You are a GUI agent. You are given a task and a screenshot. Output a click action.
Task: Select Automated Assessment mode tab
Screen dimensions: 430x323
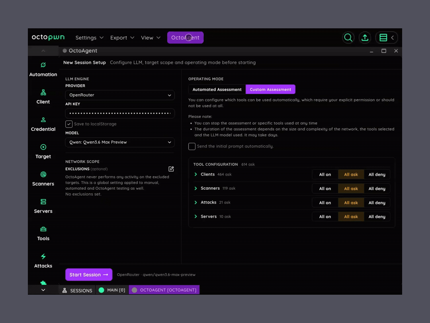(x=217, y=90)
